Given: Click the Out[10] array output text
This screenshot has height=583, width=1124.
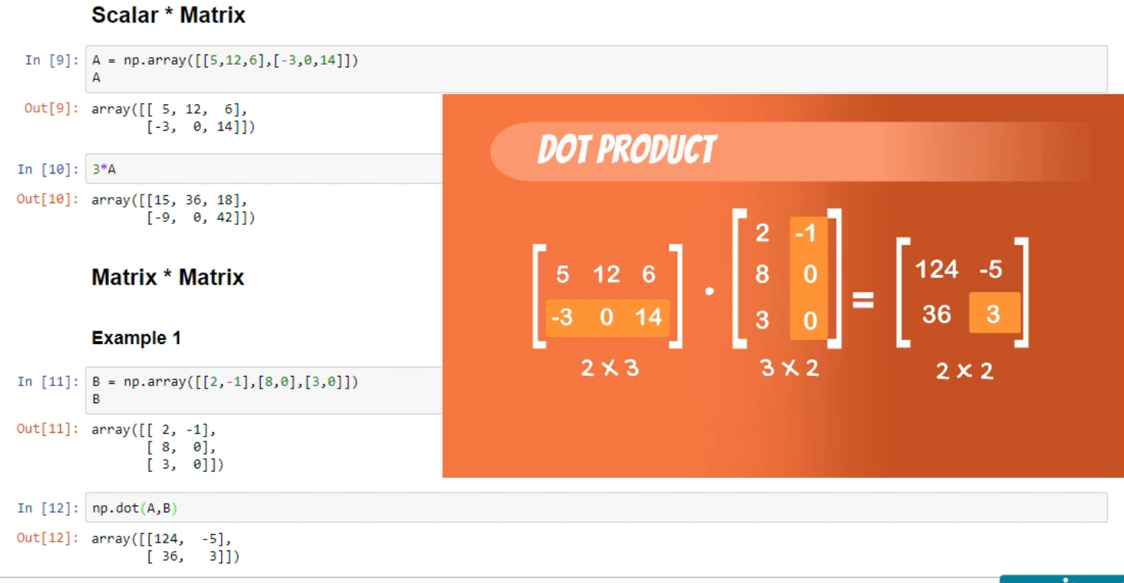Looking at the screenshot, I should 173,209.
